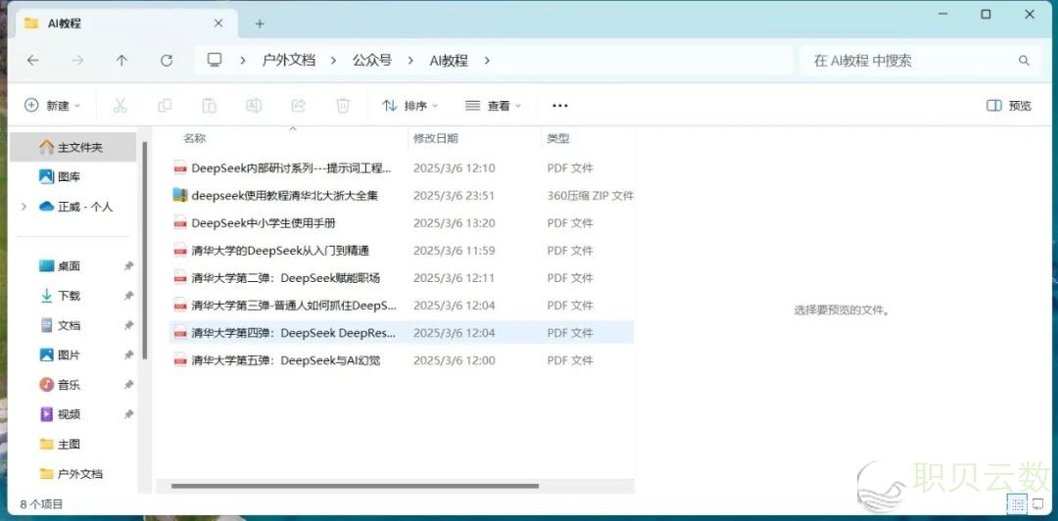Open the 查看 view dropdown
Screen dimensions: 1058x521
tap(493, 106)
